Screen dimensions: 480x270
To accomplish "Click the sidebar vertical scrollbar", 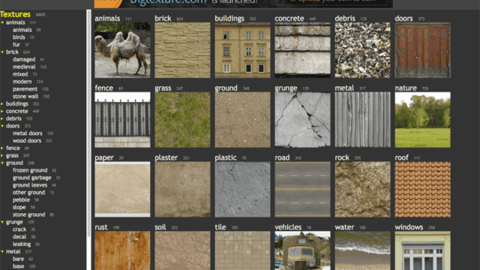I will click(88, 122).
